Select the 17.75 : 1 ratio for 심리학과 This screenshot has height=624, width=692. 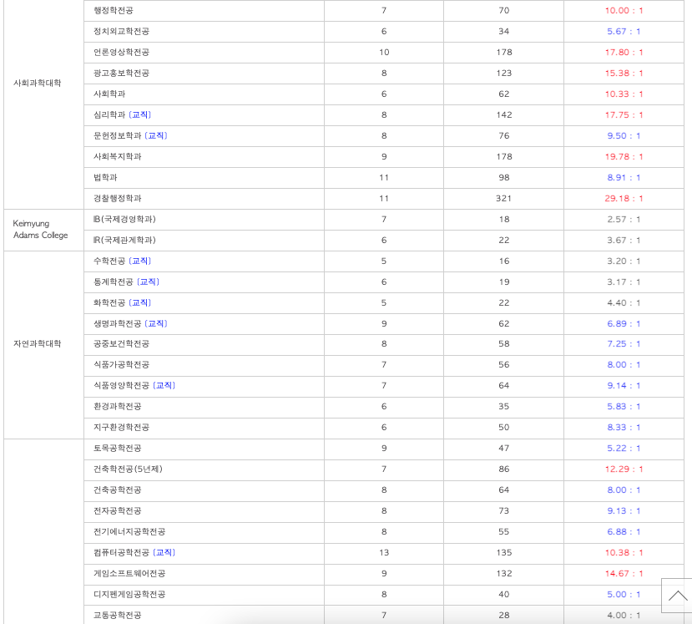[x=624, y=114]
